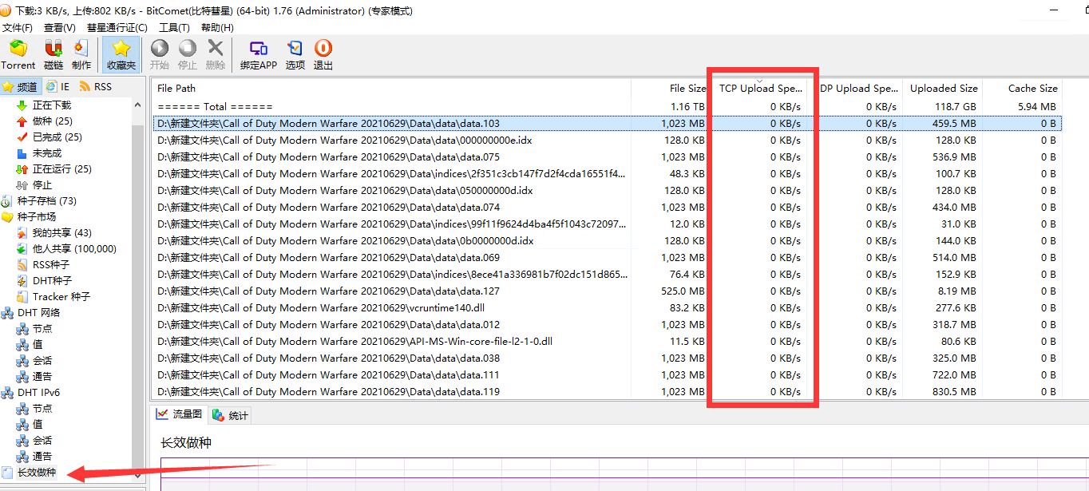Select 正在下载 in the sidebar
The width and height of the screenshot is (1089, 491).
tap(44, 105)
